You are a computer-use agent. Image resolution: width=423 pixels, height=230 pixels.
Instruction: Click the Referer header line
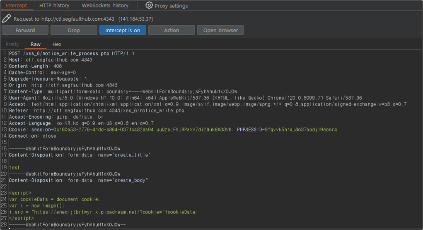pyautogui.click(x=97, y=110)
